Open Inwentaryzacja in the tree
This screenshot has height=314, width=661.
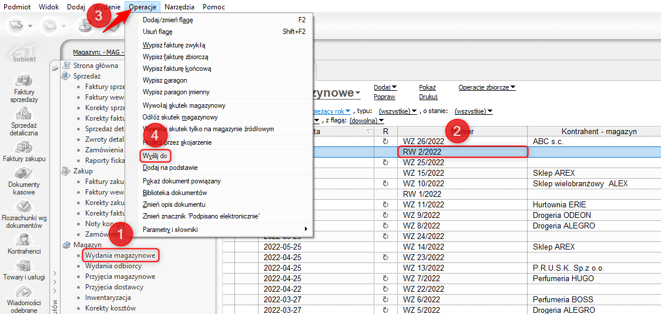click(107, 298)
